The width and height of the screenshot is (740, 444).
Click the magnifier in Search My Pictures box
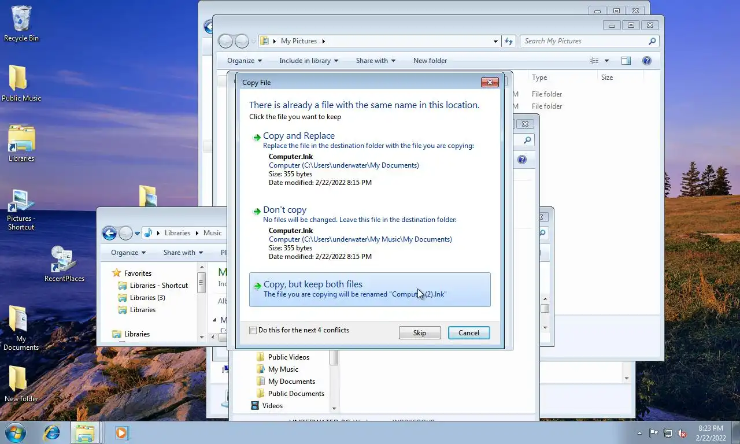click(x=652, y=41)
